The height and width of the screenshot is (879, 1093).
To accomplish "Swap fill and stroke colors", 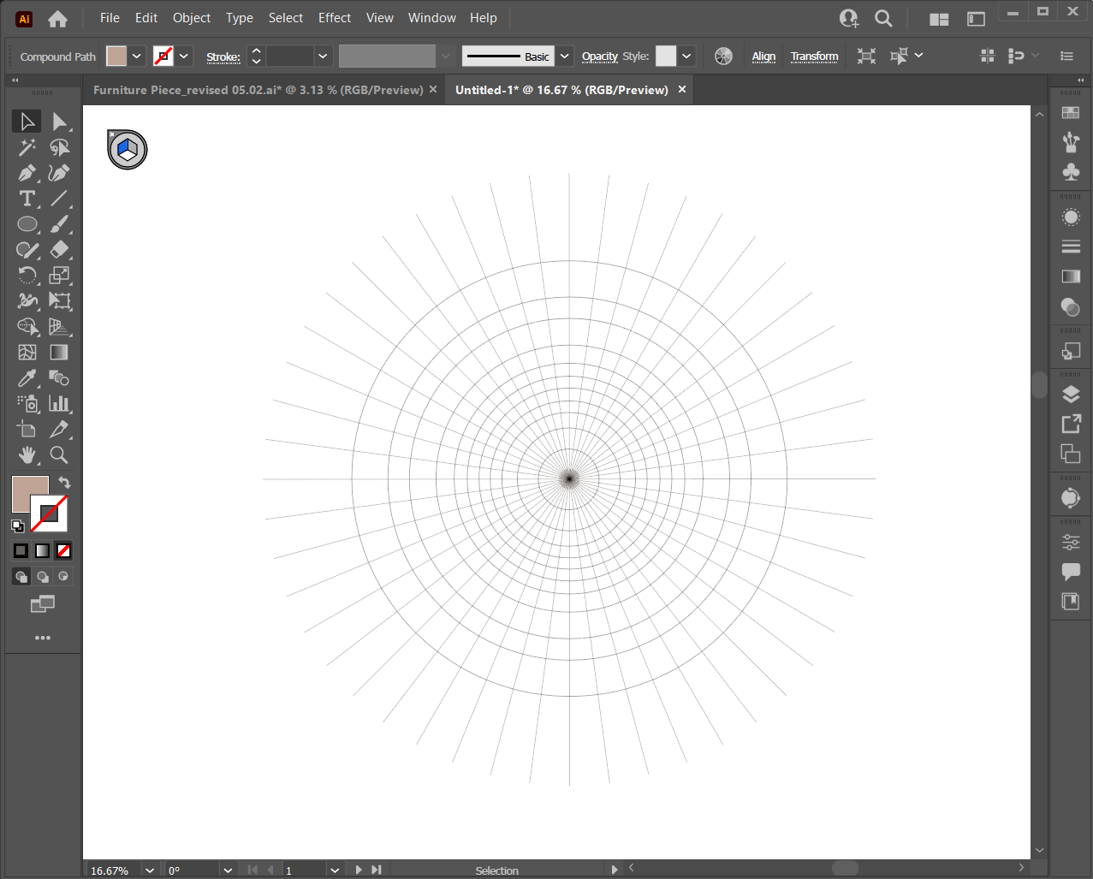I will (x=64, y=483).
